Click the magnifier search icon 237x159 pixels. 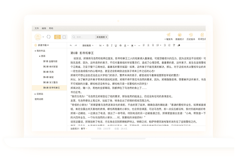(74, 37)
